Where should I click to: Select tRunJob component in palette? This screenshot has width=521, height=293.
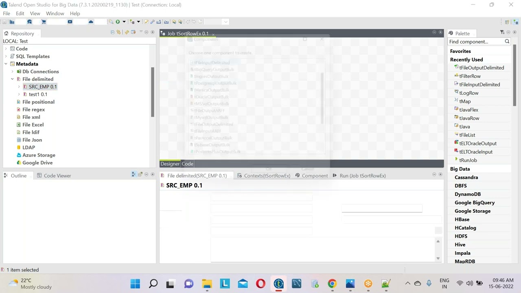468,160
